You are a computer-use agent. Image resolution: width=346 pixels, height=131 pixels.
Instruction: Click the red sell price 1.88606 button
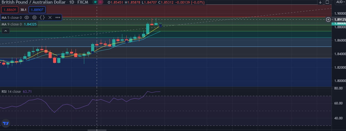9,10
